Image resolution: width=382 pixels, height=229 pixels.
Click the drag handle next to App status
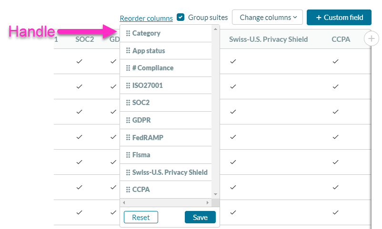coord(128,50)
